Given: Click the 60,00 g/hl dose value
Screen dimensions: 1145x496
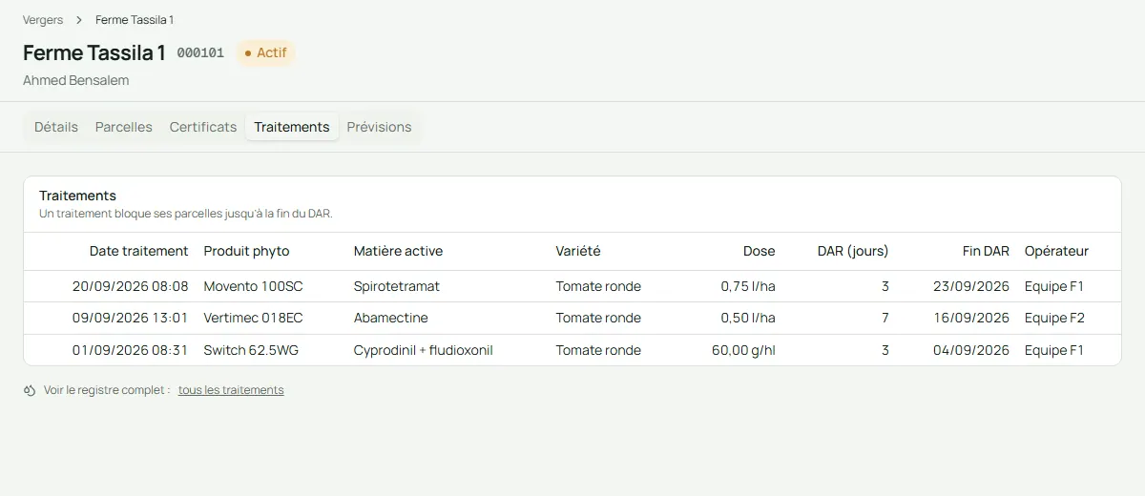Looking at the screenshot, I should tap(743, 350).
